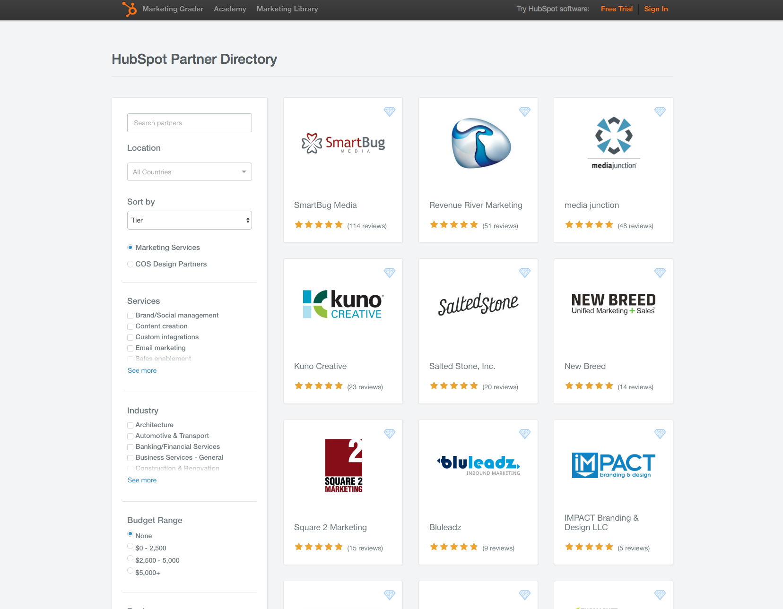Open the Marketing Library menu item

coord(287,9)
